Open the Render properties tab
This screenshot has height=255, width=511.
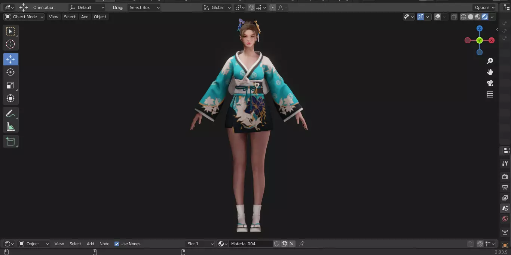[505, 177]
